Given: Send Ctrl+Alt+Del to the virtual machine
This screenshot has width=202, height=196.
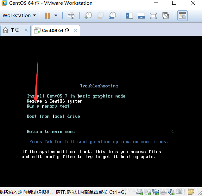Looking at the screenshot, I should (71, 15).
